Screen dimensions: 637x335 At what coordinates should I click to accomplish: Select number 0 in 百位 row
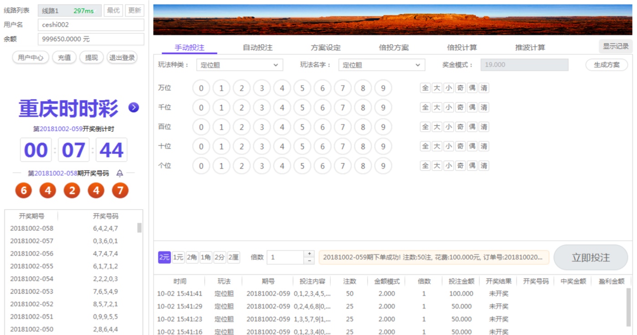point(201,127)
